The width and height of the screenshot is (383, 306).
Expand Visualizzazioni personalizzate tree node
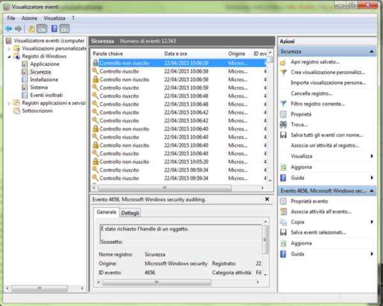[x=9, y=49]
